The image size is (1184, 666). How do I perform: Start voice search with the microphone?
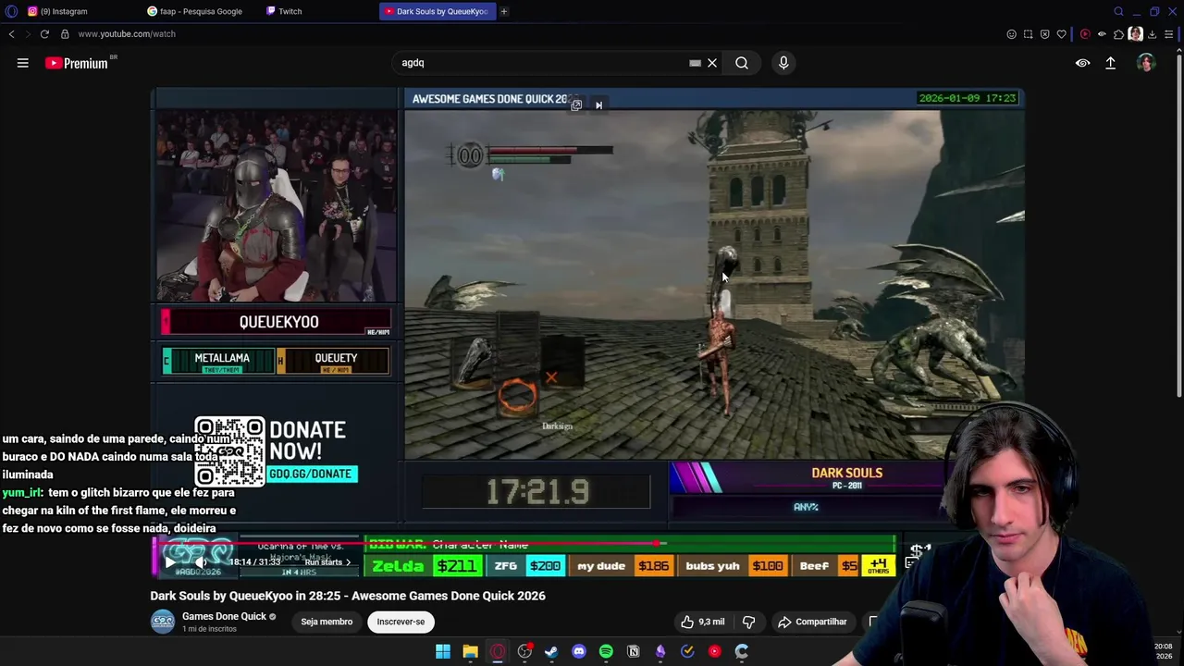[783, 63]
